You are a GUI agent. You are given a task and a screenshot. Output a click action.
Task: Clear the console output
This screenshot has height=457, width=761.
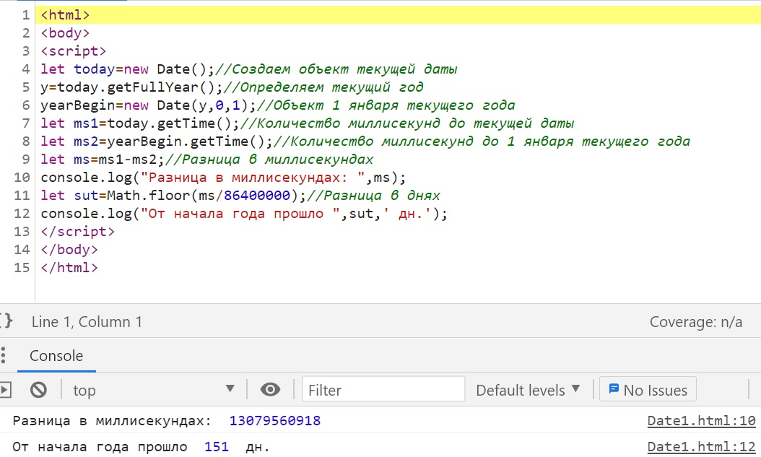[x=38, y=390]
